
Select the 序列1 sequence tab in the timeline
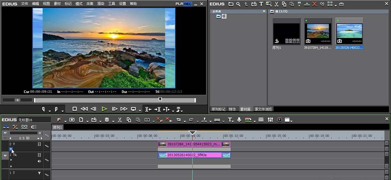tap(57, 127)
